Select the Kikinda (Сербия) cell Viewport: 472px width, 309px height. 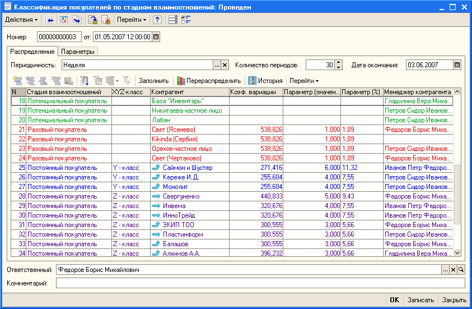190,139
